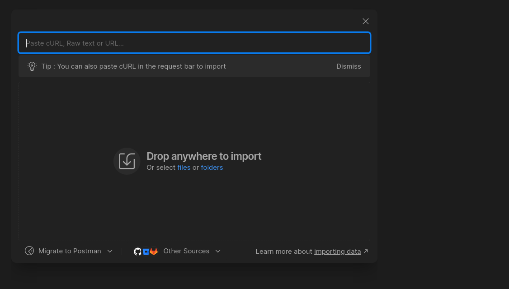Click the Learn more about text
The width and height of the screenshot is (509, 289).
(284, 252)
